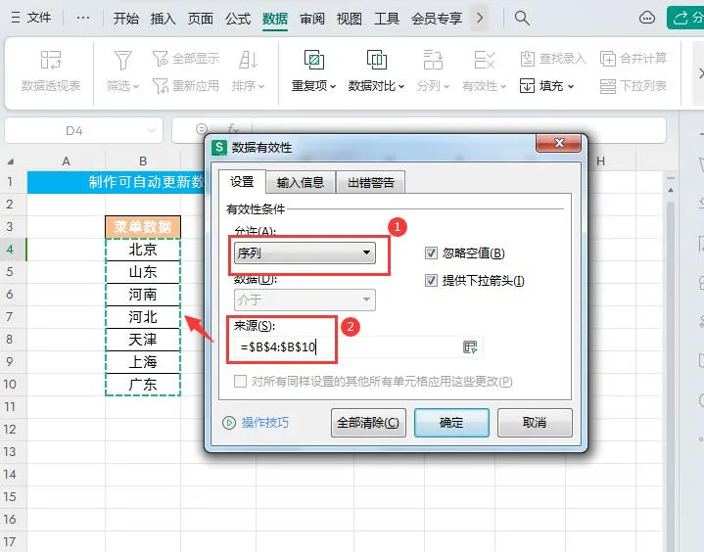Click cell containing 广东
The image size is (704, 552).
pos(143,385)
